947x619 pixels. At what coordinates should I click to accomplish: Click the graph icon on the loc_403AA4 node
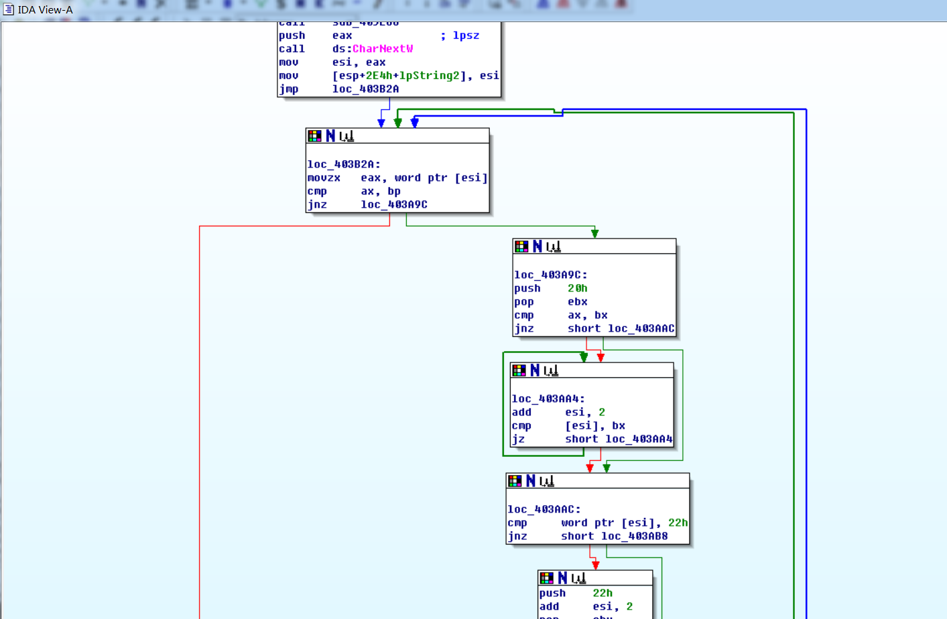click(x=551, y=371)
